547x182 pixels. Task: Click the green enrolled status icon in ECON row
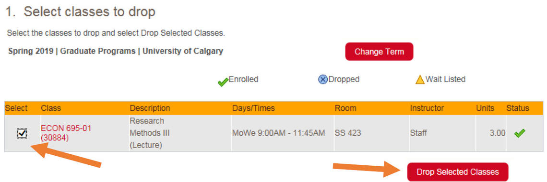520,133
